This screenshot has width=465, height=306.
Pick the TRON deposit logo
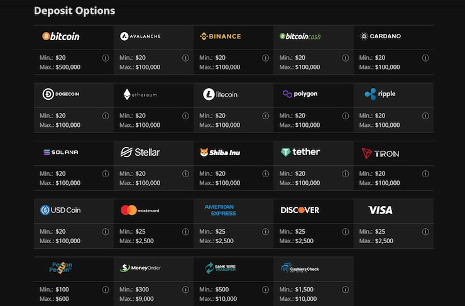pyautogui.click(x=380, y=153)
